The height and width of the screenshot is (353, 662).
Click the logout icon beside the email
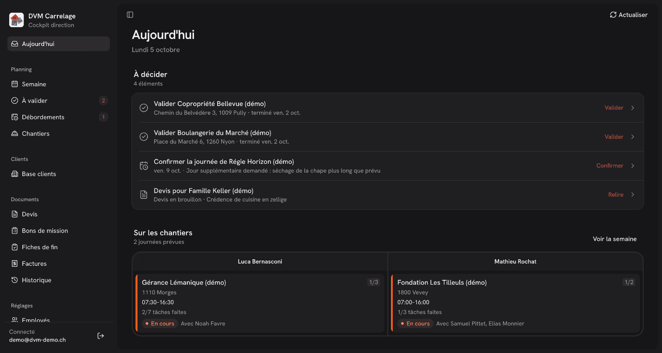pyautogui.click(x=101, y=336)
